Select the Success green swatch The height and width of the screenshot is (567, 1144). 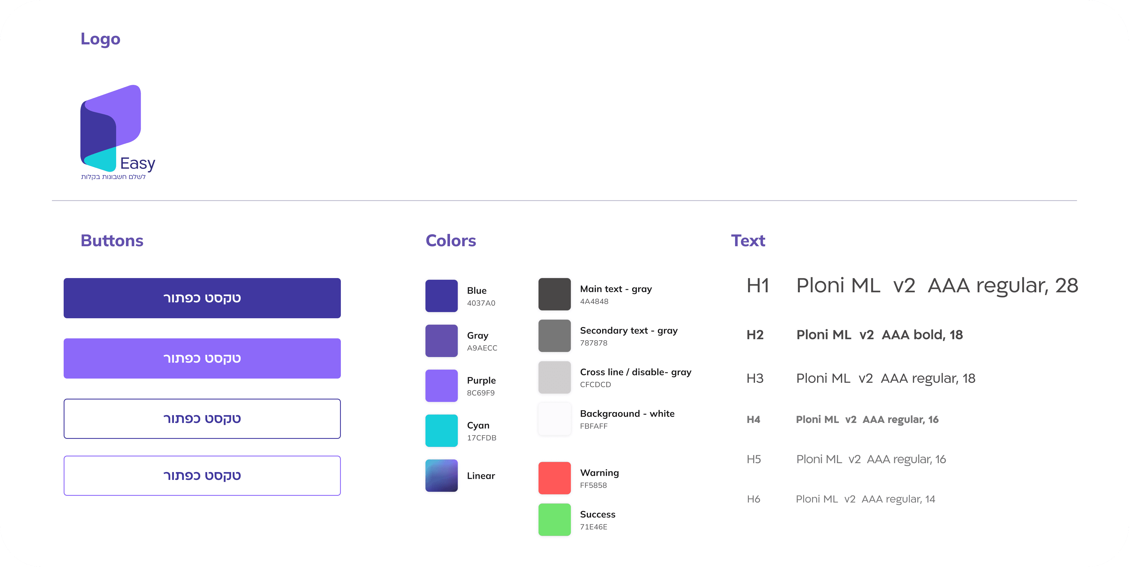click(554, 520)
